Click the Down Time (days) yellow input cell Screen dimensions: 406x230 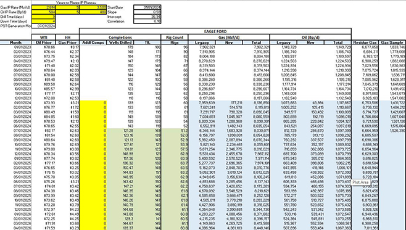point(43,22)
